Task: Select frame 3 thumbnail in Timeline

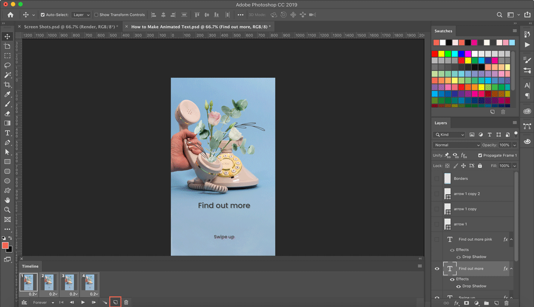Action: [69, 282]
